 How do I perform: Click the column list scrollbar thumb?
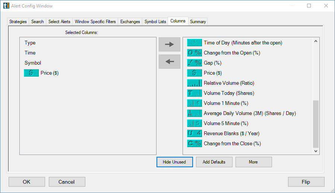coord(316,124)
